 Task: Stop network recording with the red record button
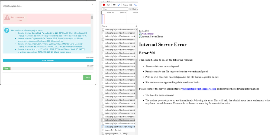pos(104,5)
